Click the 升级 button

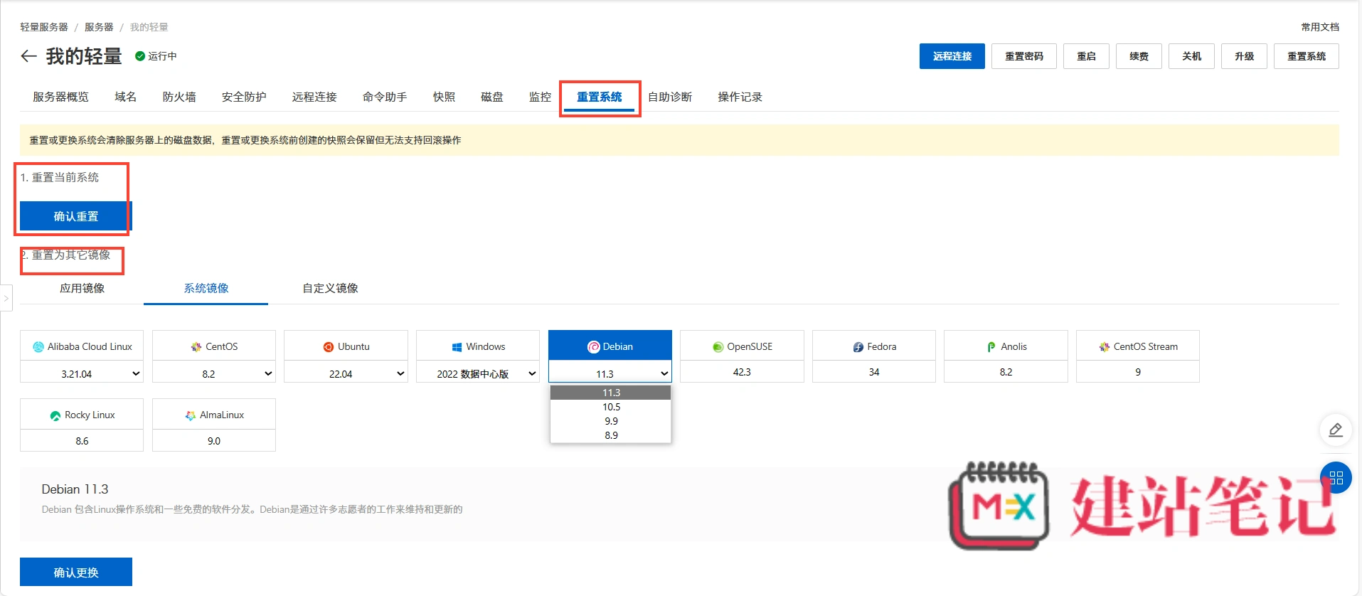point(1244,56)
